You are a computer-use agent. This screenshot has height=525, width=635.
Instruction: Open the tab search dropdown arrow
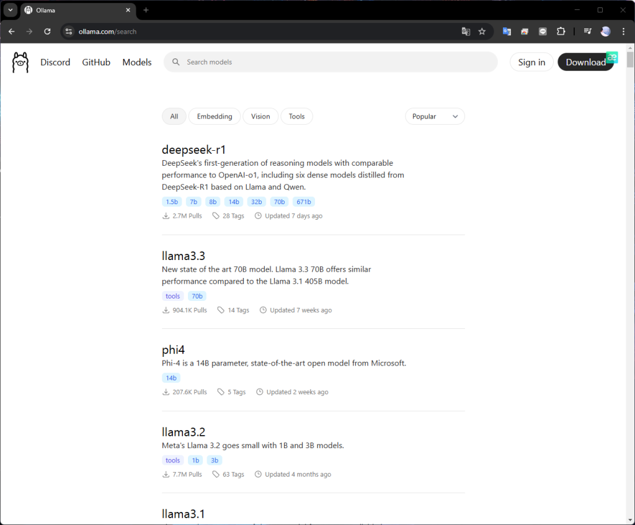coord(11,10)
